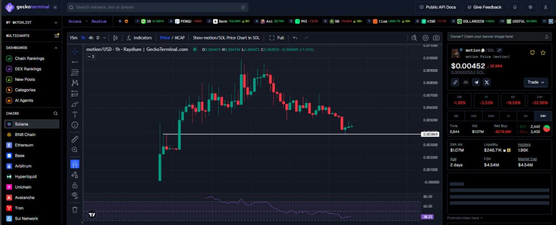Toggle the magnet mode tool
Viewport: 556px width, 225px height.
[x=75, y=164]
